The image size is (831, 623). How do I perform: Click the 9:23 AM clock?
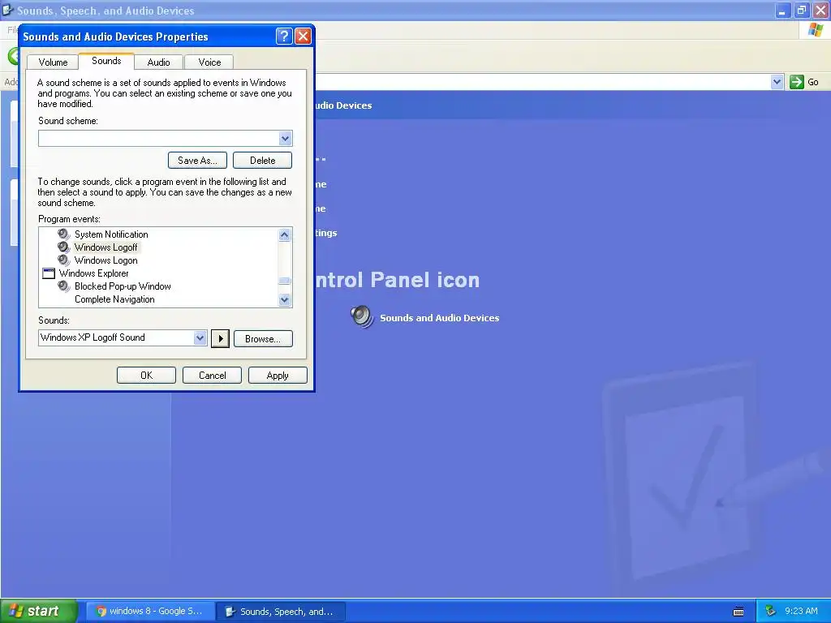801,611
